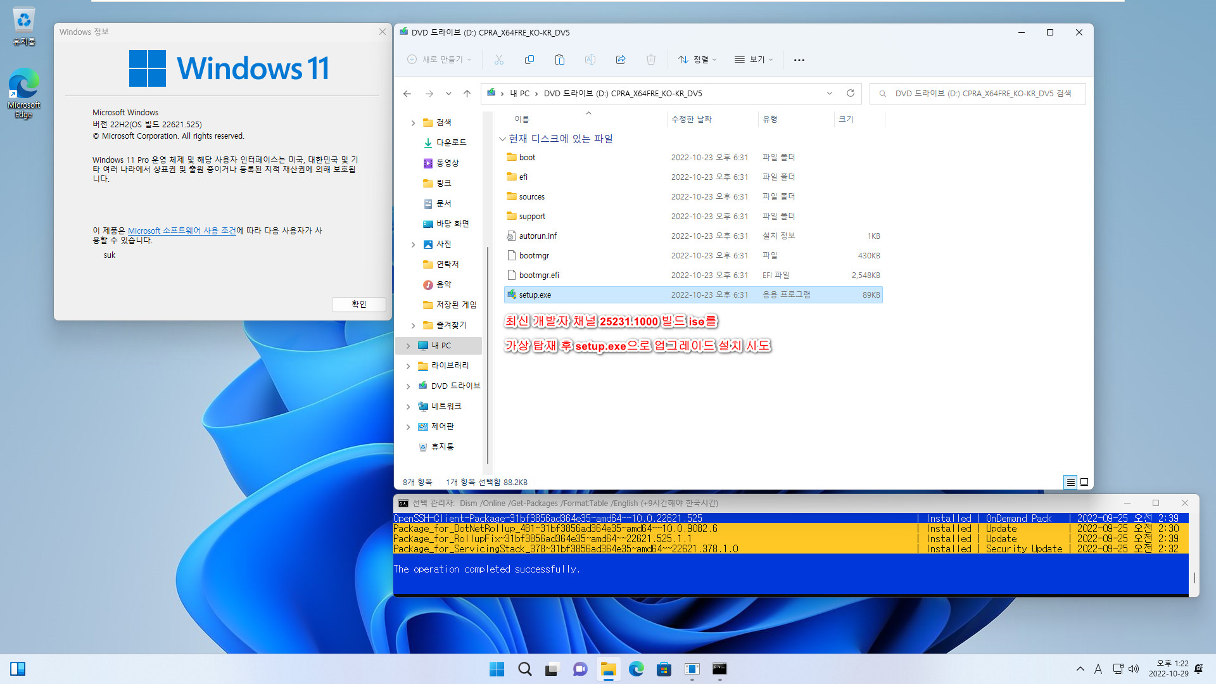This screenshot has width=1216, height=684.
Task: Launch Microsoft Edge from the taskbar
Action: 636,669
